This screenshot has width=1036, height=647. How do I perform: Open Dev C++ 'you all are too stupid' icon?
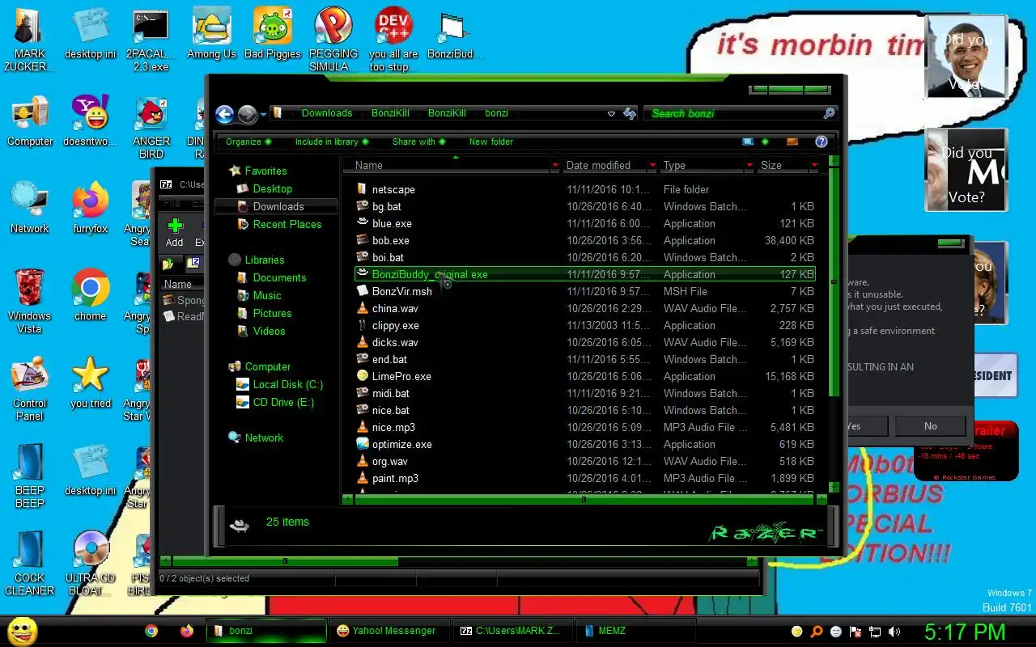coord(394,39)
